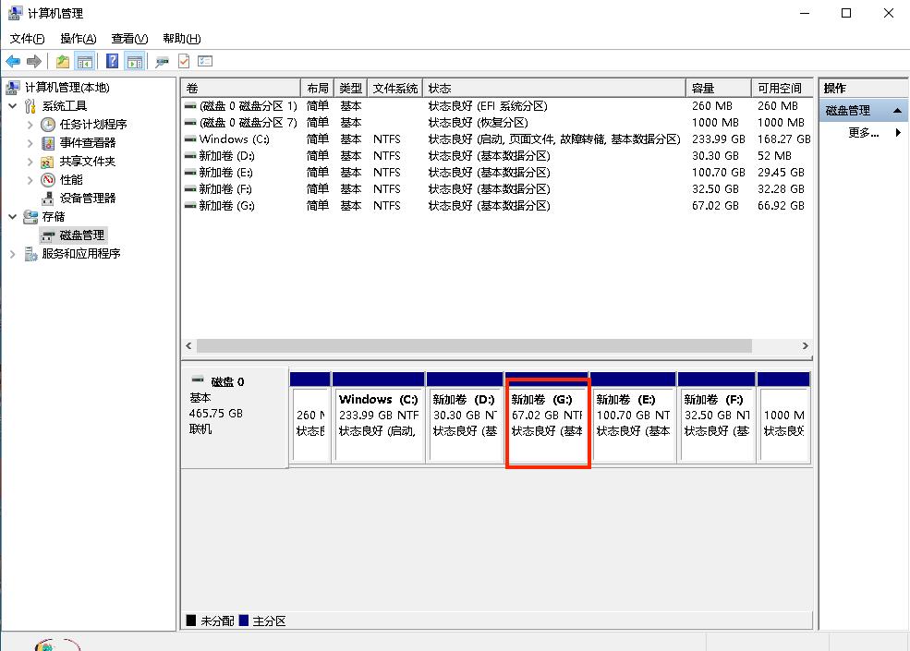Image resolution: width=910 pixels, height=651 pixels.
Task: Click the properties magnifier toolbar icon
Action: coord(164,61)
